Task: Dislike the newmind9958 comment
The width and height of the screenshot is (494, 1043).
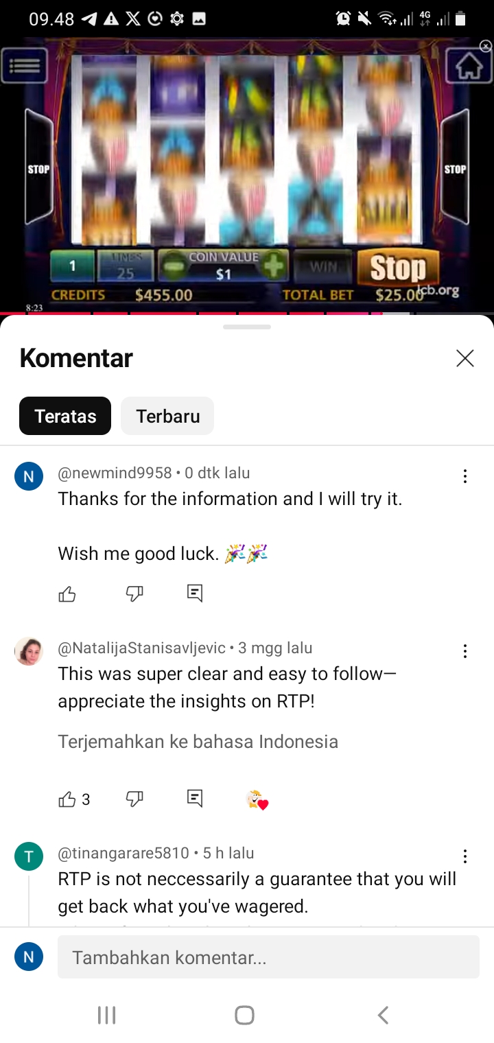Action: [x=134, y=594]
